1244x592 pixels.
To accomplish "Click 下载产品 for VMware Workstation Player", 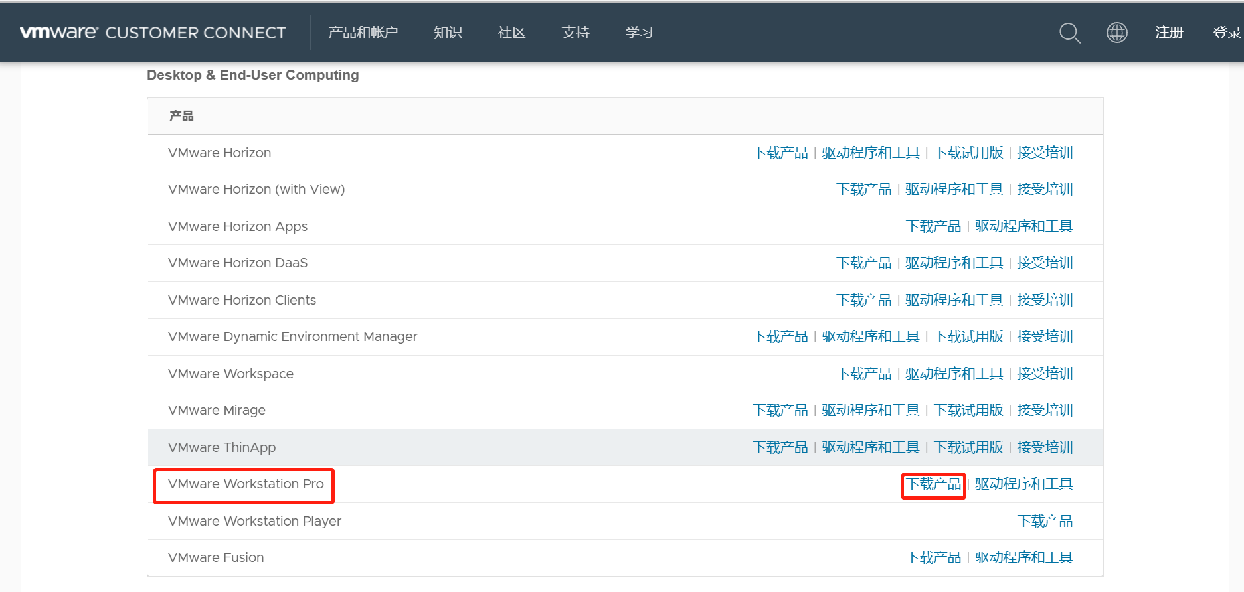I will pos(1045,521).
